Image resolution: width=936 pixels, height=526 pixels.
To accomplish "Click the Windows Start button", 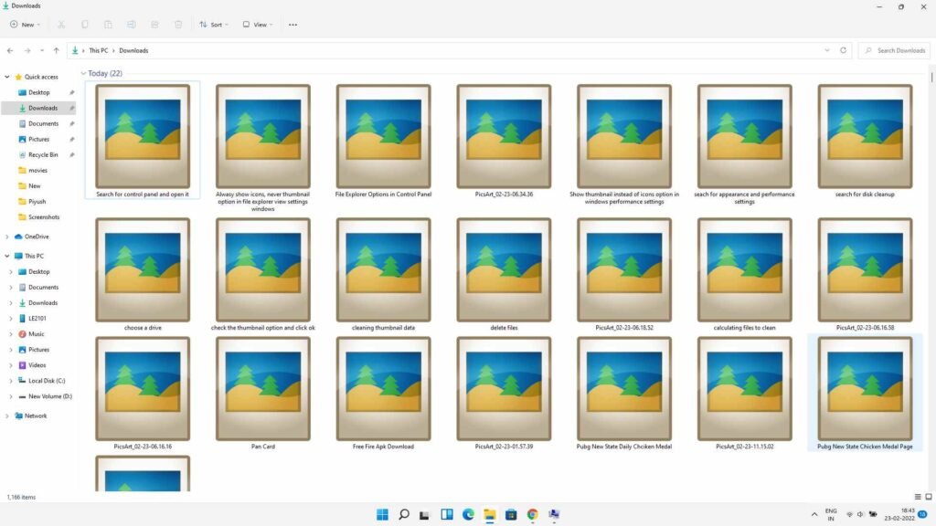I will [382, 514].
